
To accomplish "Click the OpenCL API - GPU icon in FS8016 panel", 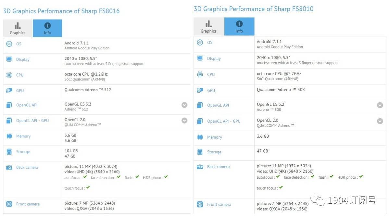I will (9, 121).
